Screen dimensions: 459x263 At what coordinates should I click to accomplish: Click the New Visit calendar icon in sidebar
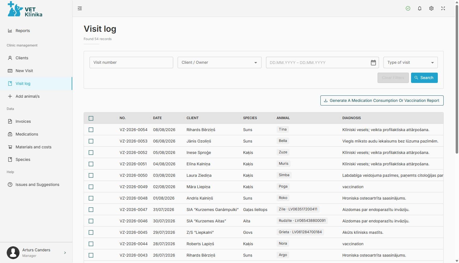pyautogui.click(x=10, y=71)
